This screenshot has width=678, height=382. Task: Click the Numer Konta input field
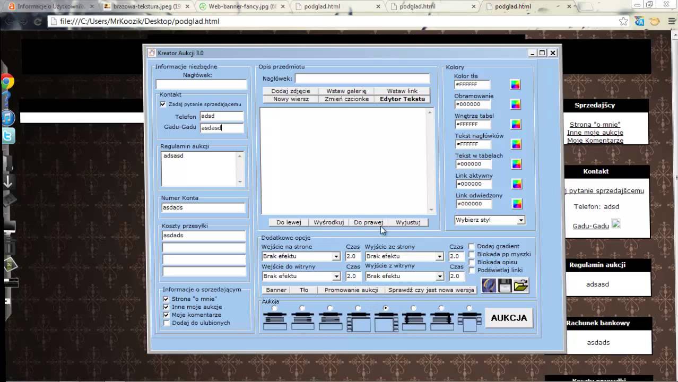pyautogui.click(x=203, y=208)
